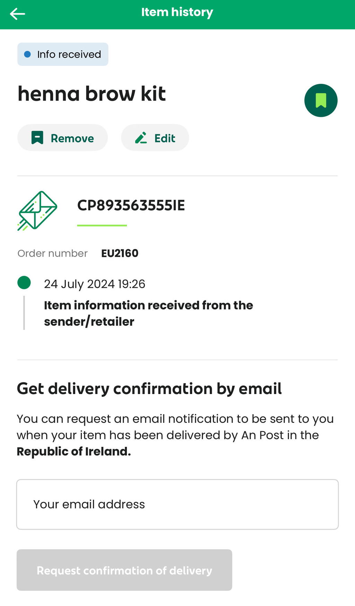Screen dimensions: 355x606
Task: Tap the blue status dot in badge
Action: click(x=27, y=54)
